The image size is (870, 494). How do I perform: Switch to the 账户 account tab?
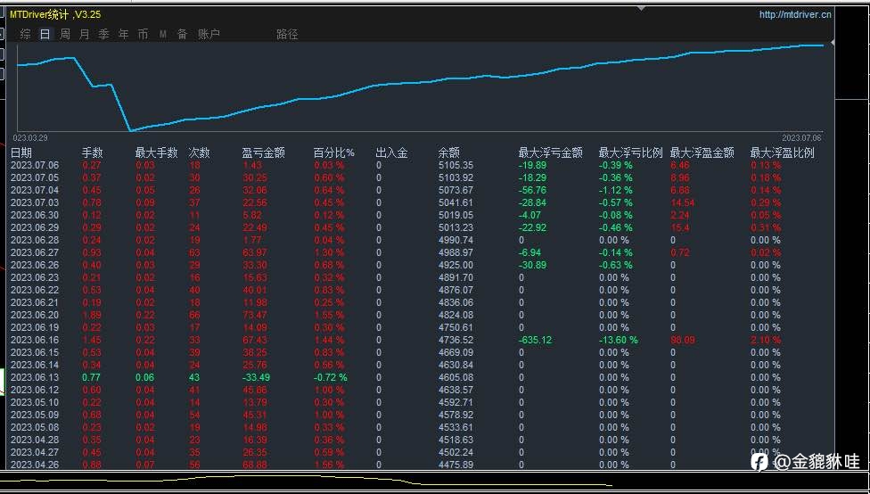click(x=209, y=35)
